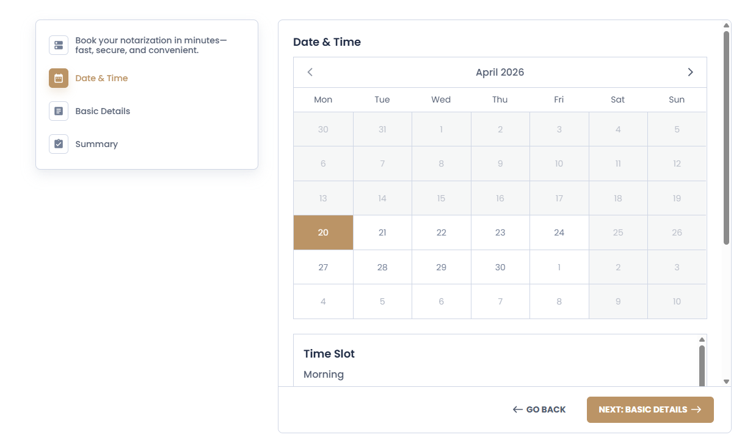The width and height of the screenshot is (742, 443).
Task: Click the server icon beside booking intro text
Action: 59,45
